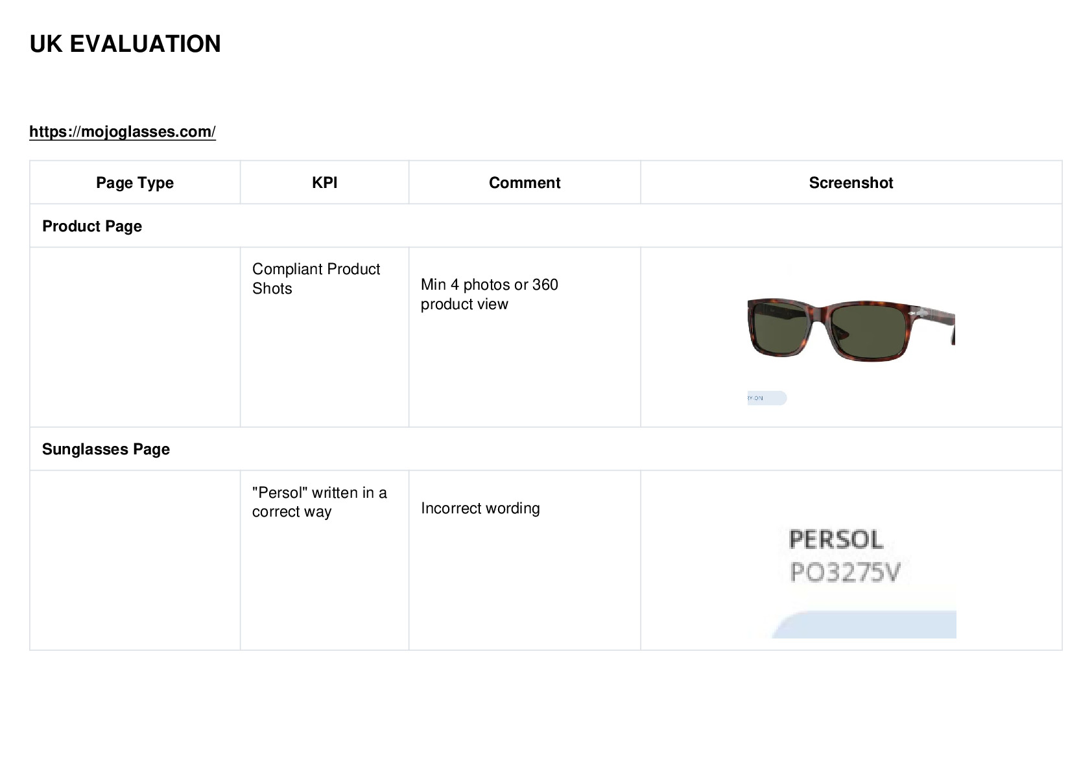The width and height of the screenshot is (1092, 772).
Task: Select the KPI column header
Action: coord(324,183)
